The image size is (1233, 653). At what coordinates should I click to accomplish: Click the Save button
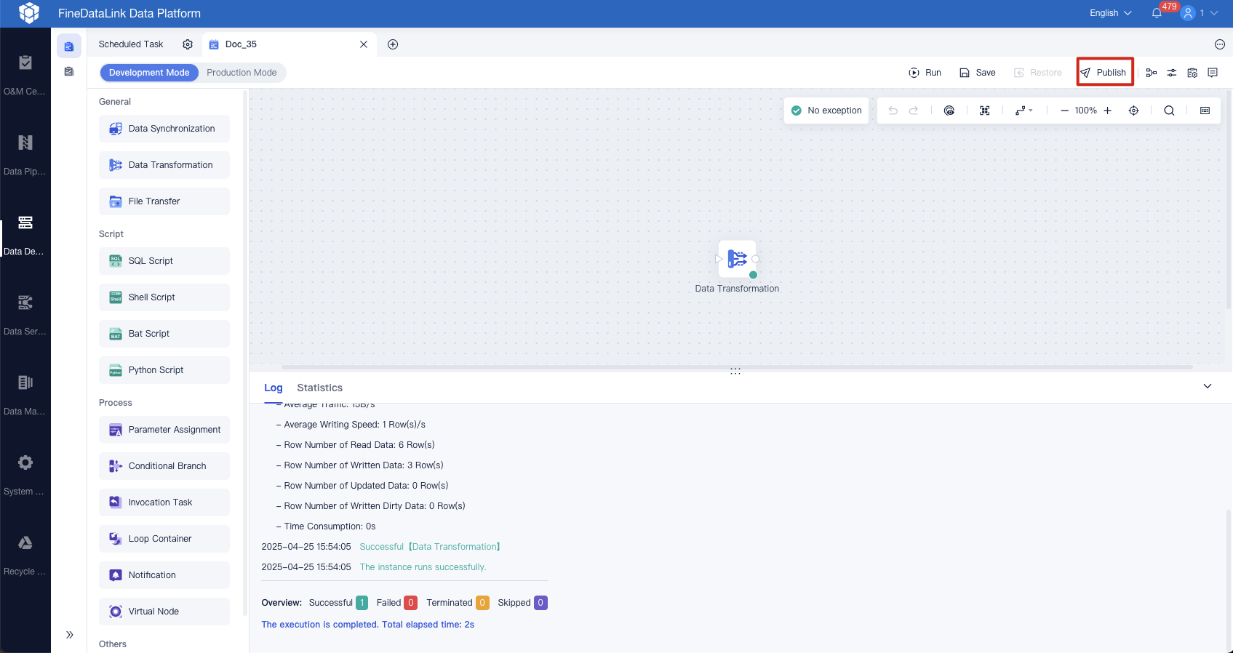pos(977,73)
